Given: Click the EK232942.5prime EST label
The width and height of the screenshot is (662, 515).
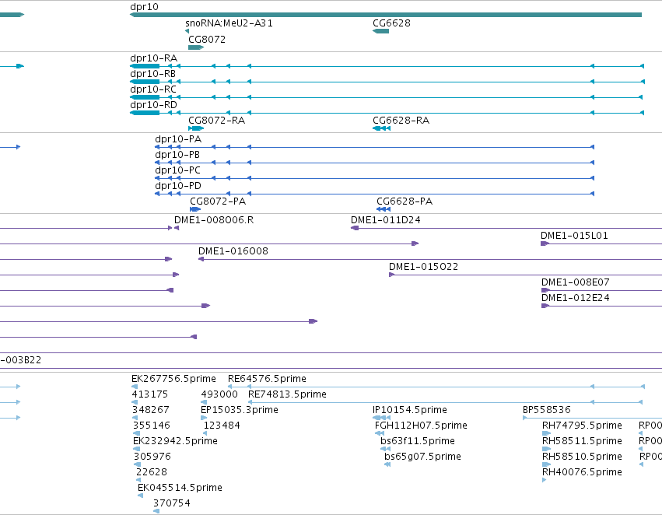Looking at the screenshot, I should (x=175, y=442).
